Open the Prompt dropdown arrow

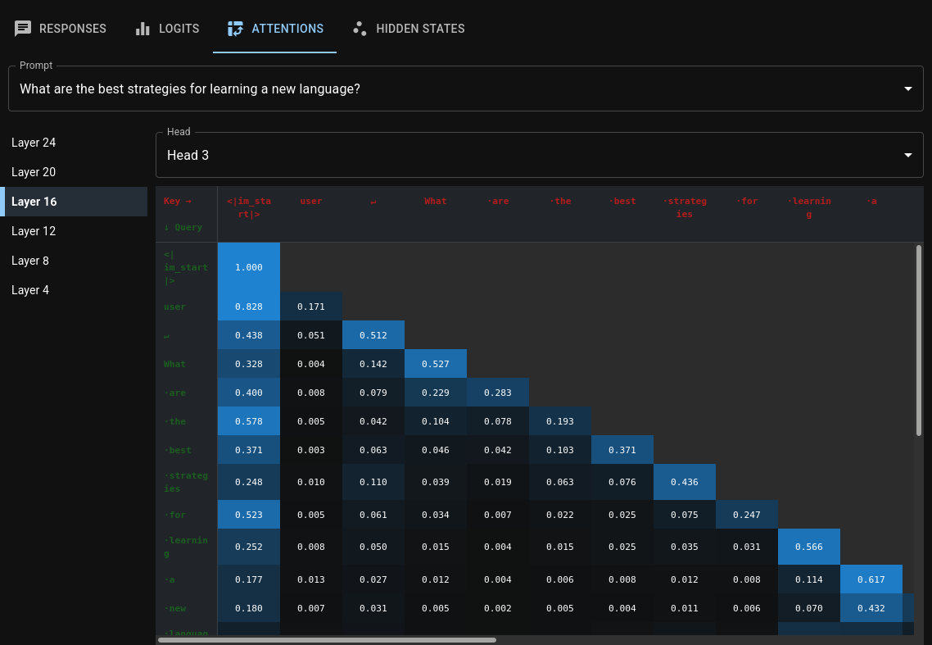[x=907, y=89]
